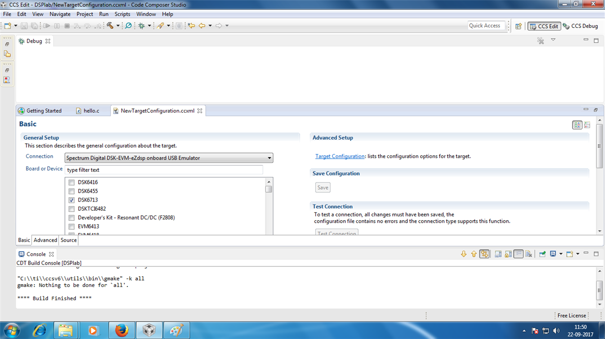Expand the Build hammer dropdown arrow

118,26
